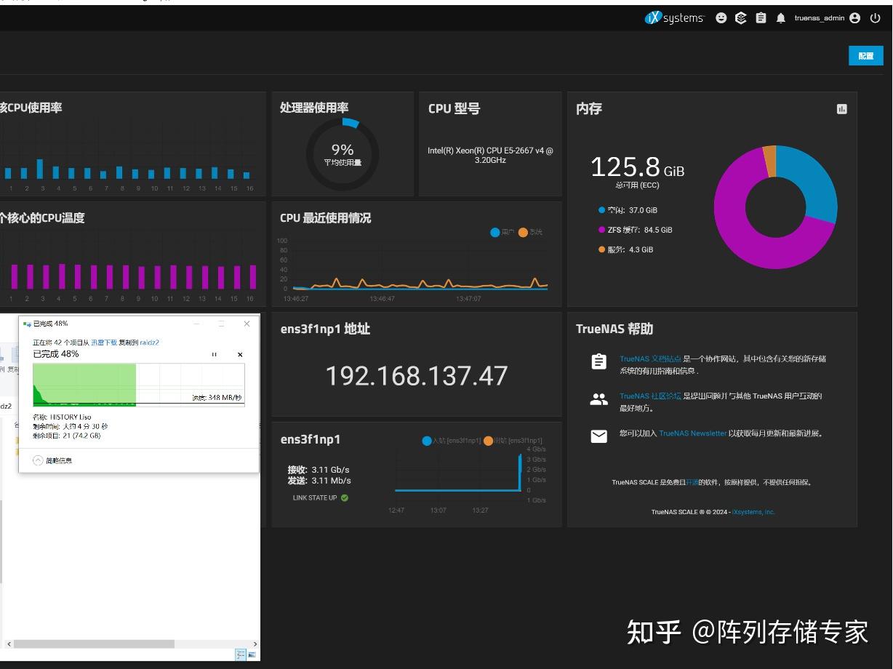The height and width of the screenshot is (669, 893).
Task: Open the running jobs clipboard icon
Action: coord(761,17)
